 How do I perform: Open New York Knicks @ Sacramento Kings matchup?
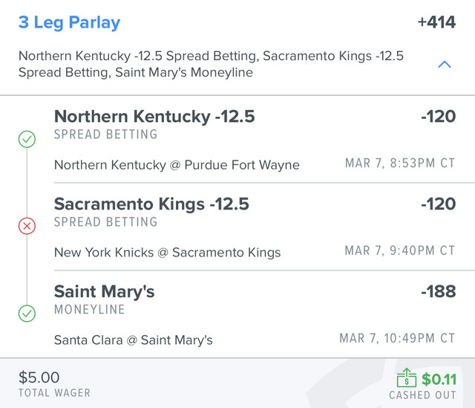point(167,253)
